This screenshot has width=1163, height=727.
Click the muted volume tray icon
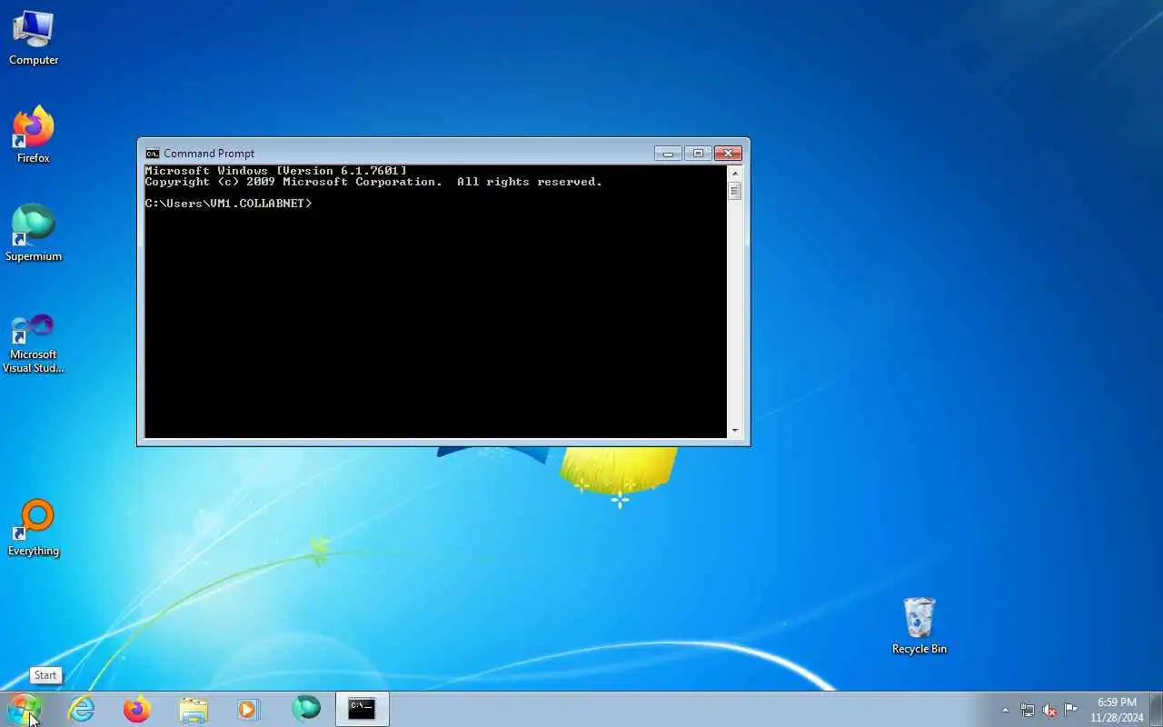(1049, 710)
